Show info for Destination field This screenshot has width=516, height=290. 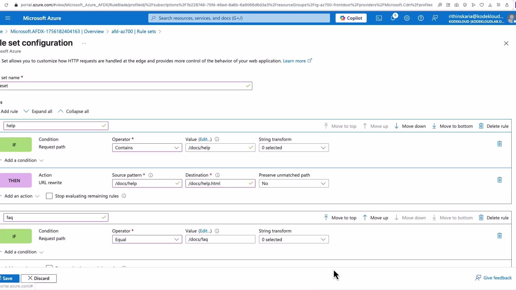(x=217, y=175)
